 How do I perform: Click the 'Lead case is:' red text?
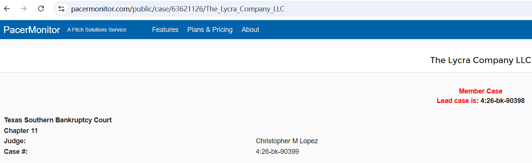click(x=457, y=101)
